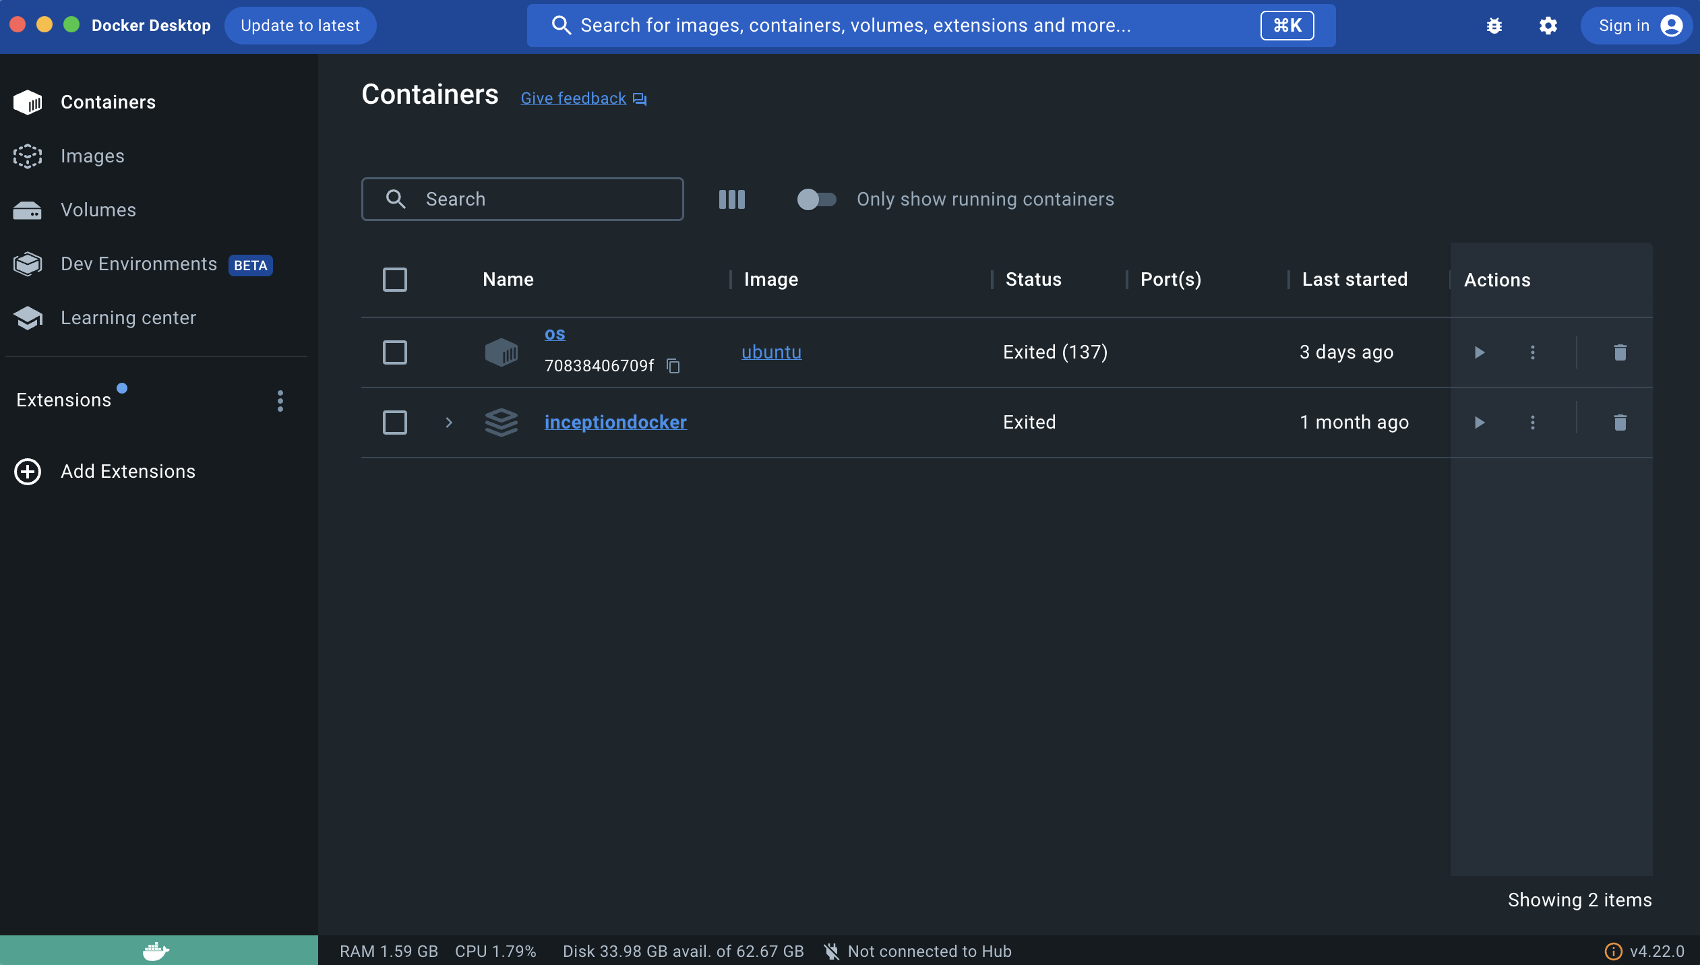Open the troubleshoot bug icon

click(1494, 26)
